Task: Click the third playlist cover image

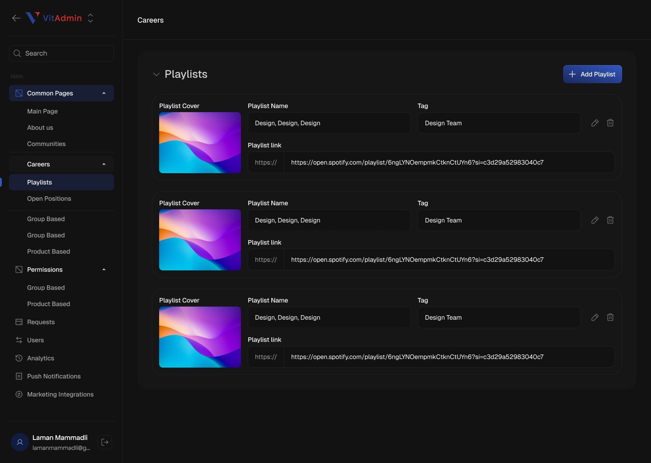Action: coord(200,337)
